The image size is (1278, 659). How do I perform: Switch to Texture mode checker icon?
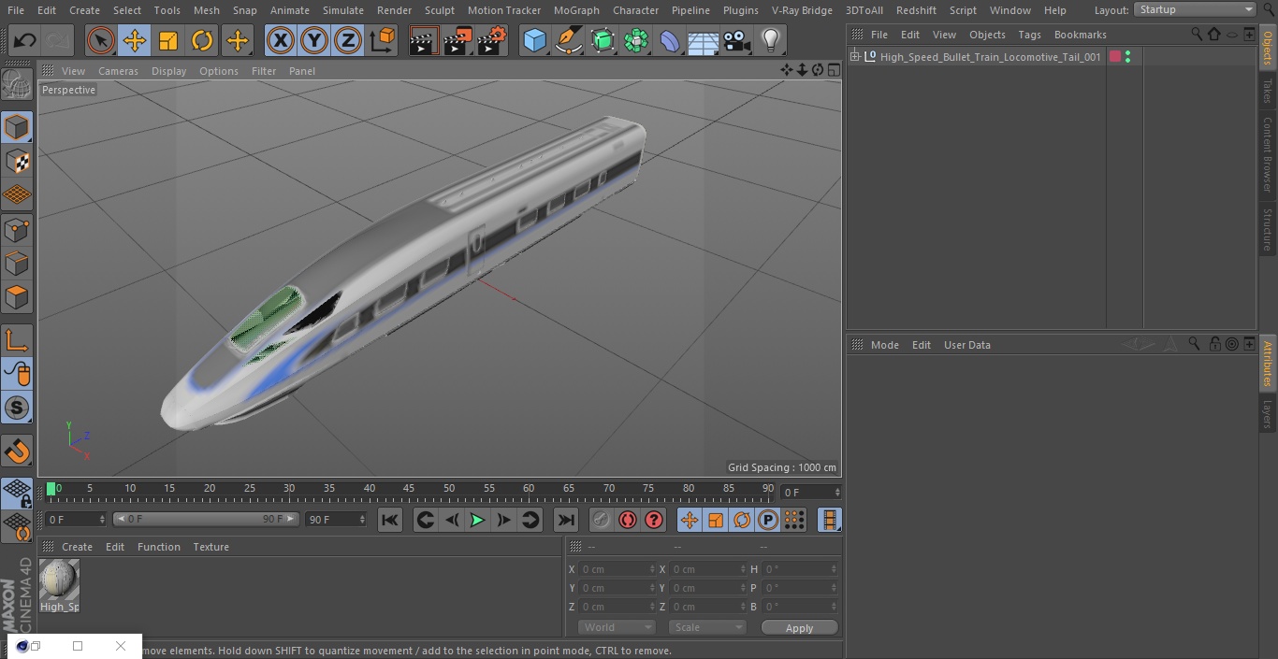pos(17,161)
